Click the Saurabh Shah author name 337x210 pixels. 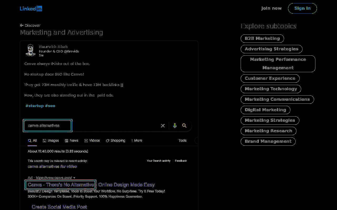tap(53, 47)
